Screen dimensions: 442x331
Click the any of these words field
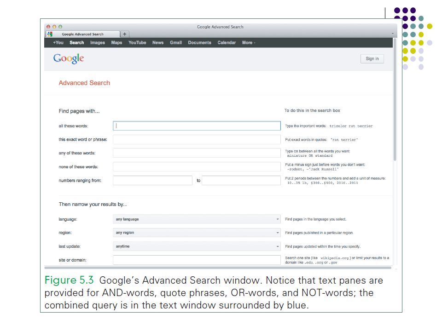197,153
